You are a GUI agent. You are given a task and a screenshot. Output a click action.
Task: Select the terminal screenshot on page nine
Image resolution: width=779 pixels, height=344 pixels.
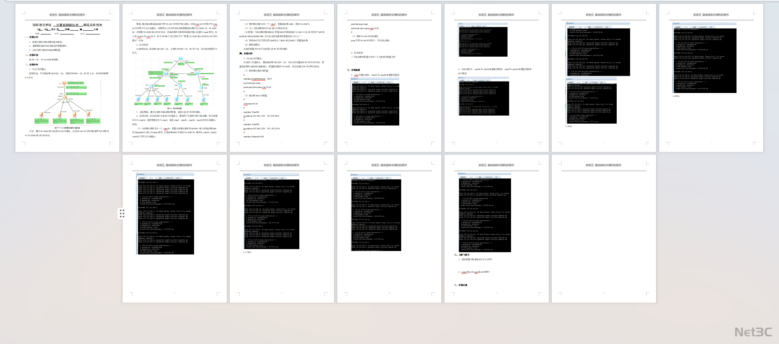point(271,211)
